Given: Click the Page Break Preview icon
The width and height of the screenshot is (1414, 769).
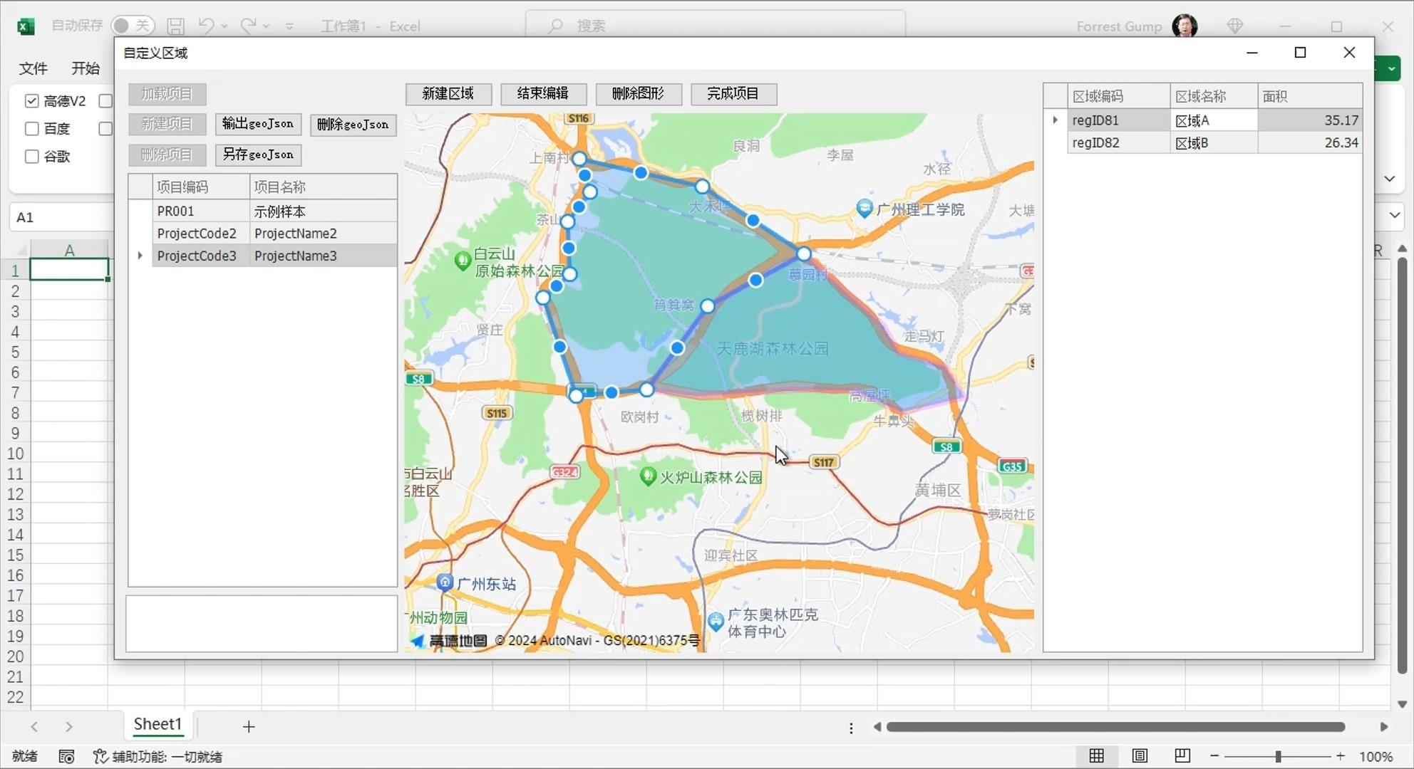Looking at the screenshot, I should 1182,756.
